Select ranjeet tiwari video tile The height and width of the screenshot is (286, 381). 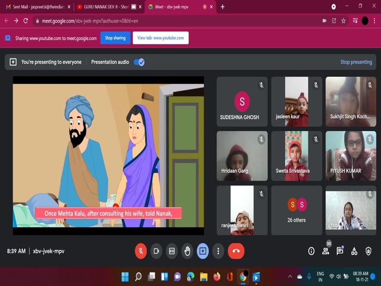242,210
